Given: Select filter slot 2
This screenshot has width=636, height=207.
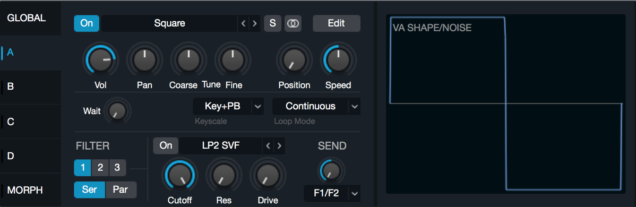Looking at the screenshot, I should coord(100,168).
